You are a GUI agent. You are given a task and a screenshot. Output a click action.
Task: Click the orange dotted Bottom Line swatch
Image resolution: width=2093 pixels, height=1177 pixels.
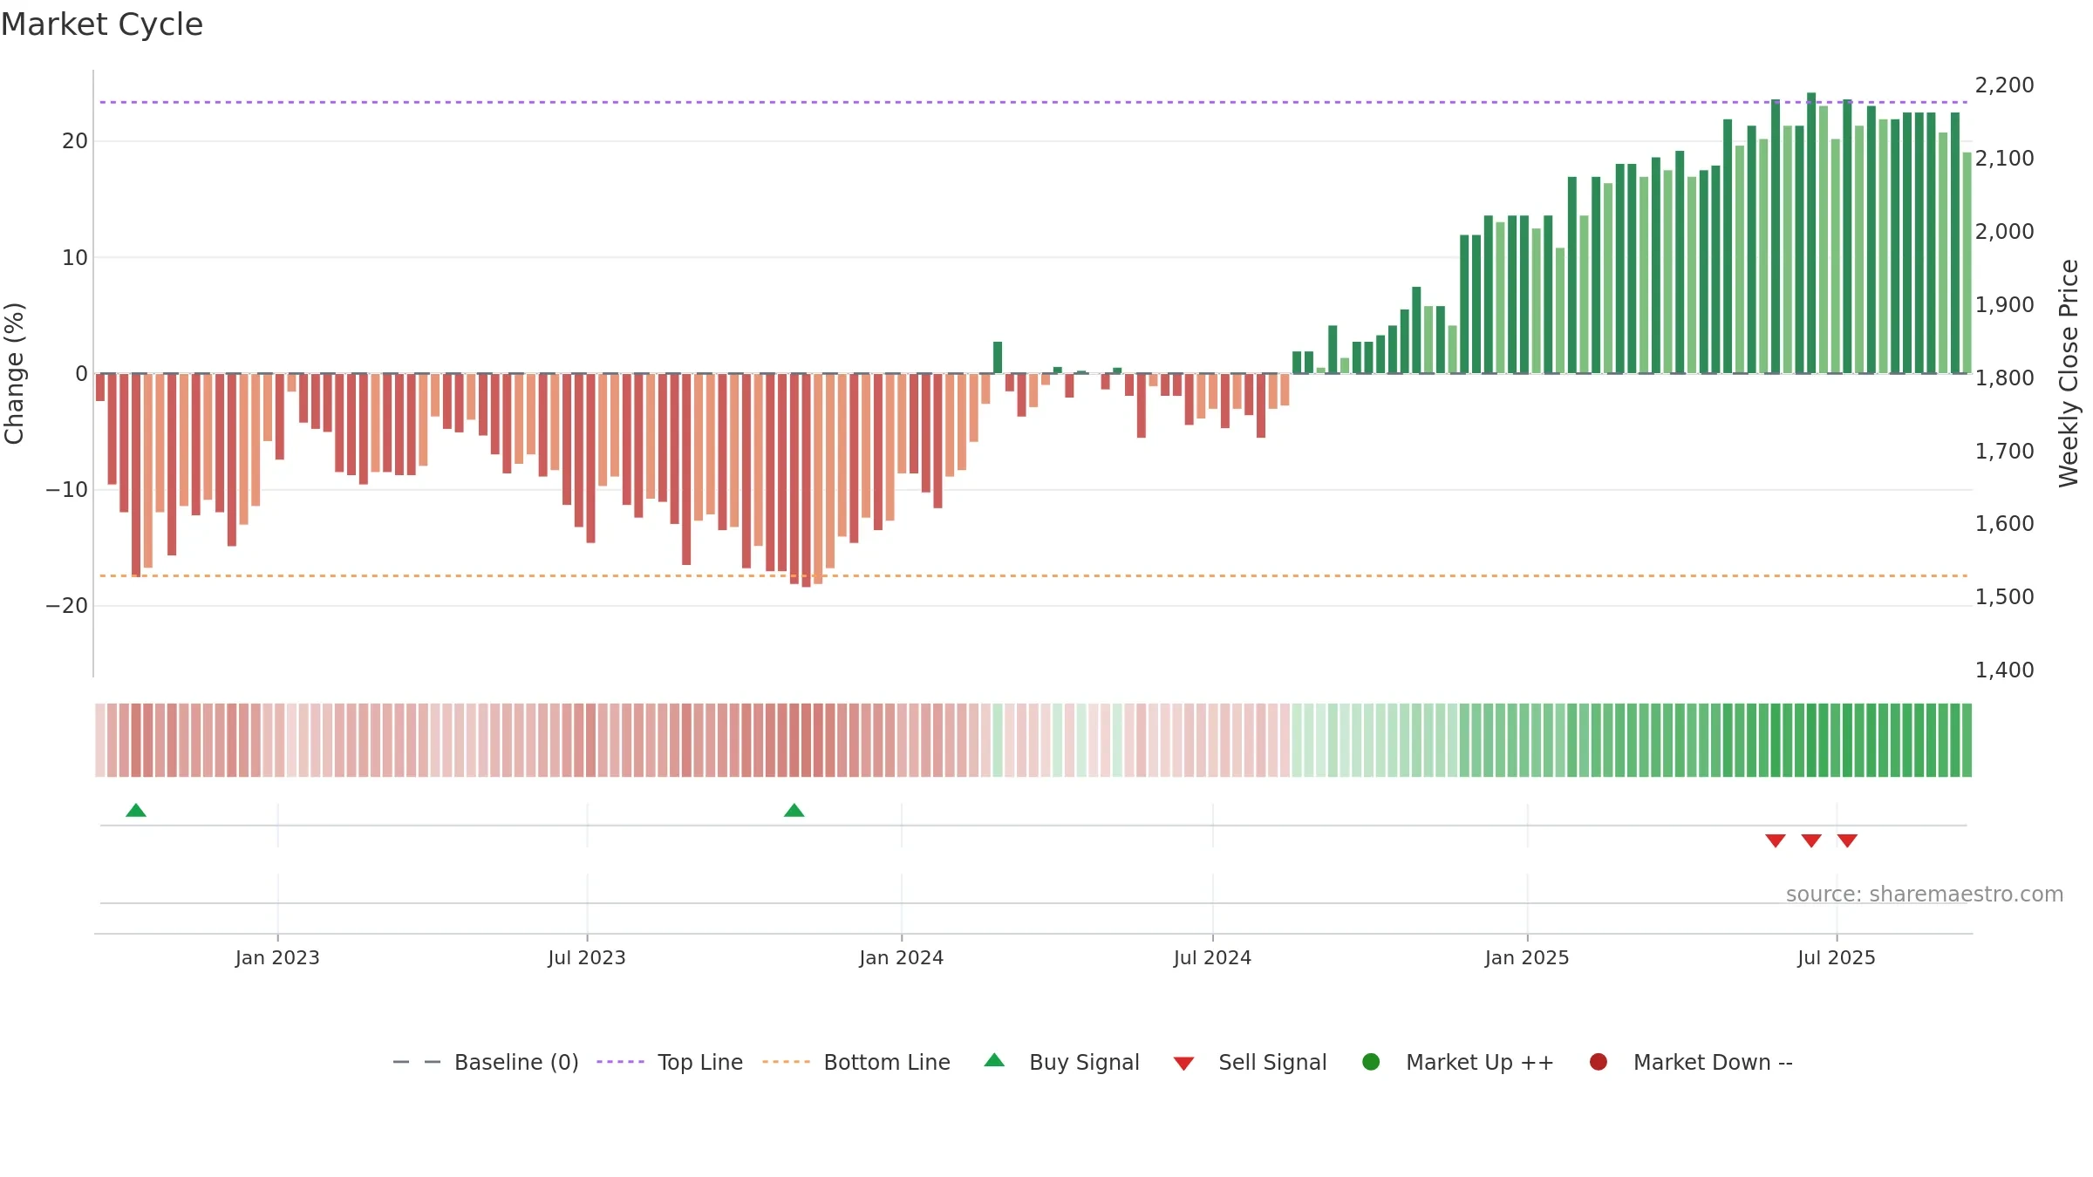click(x=786, y=1062)
